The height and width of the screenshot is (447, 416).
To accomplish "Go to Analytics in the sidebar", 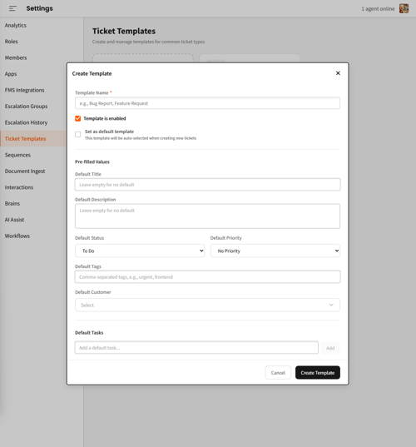I will tap(15, 25).
